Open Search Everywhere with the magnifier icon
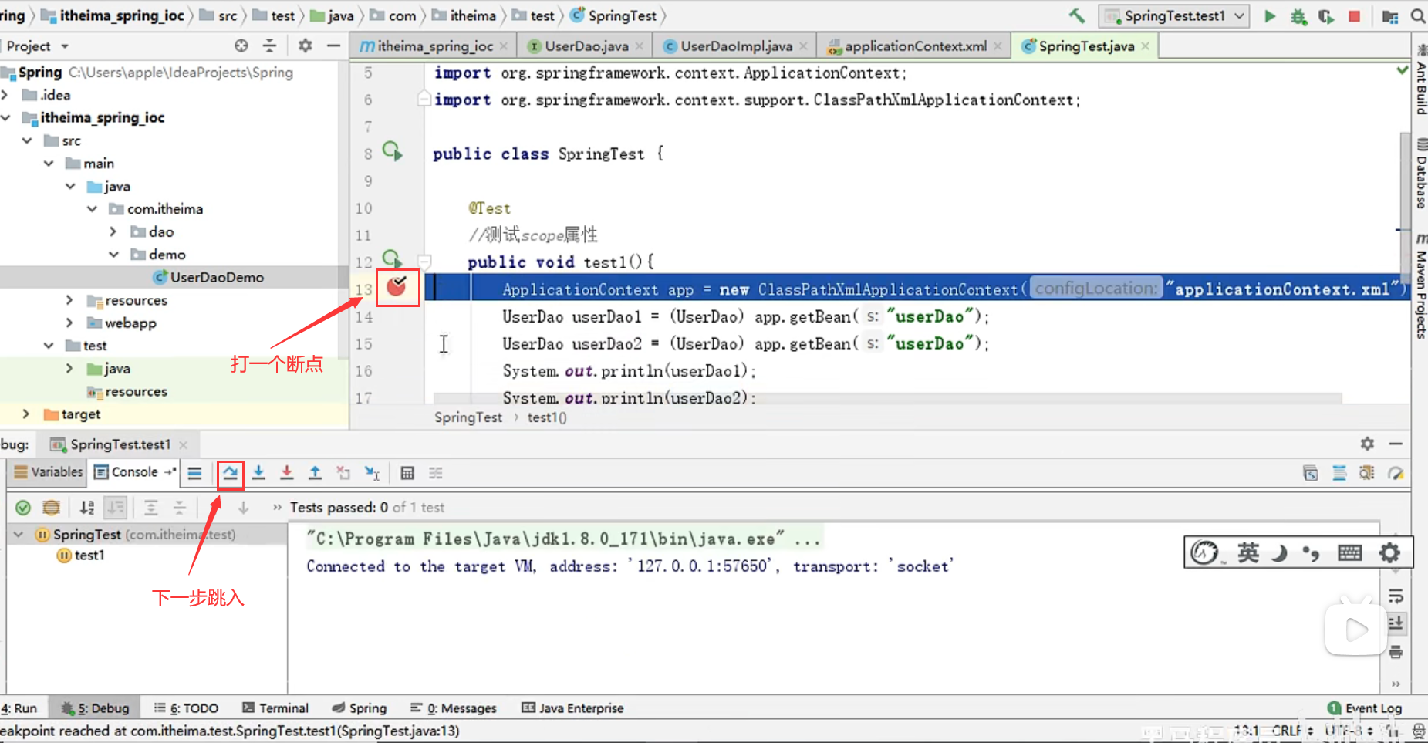The height and width of the screenshot is (743, 1428). [1418, 15]
